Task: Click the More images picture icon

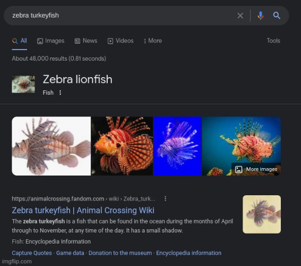Action: pyautogui.click(x=238, y=169)
